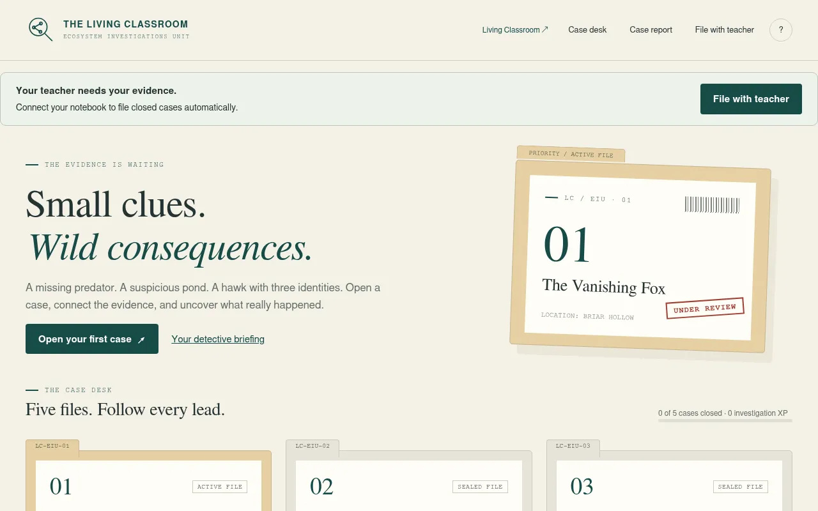Click the 'THE LIVING CLASSROOM' site title

click(126, 24)
